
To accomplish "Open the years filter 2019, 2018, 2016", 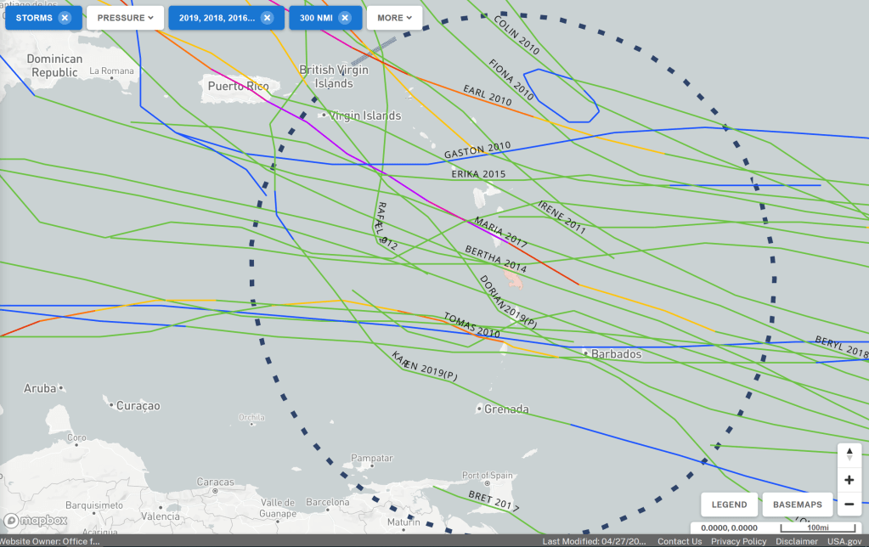I will click(x=217, y=18).
